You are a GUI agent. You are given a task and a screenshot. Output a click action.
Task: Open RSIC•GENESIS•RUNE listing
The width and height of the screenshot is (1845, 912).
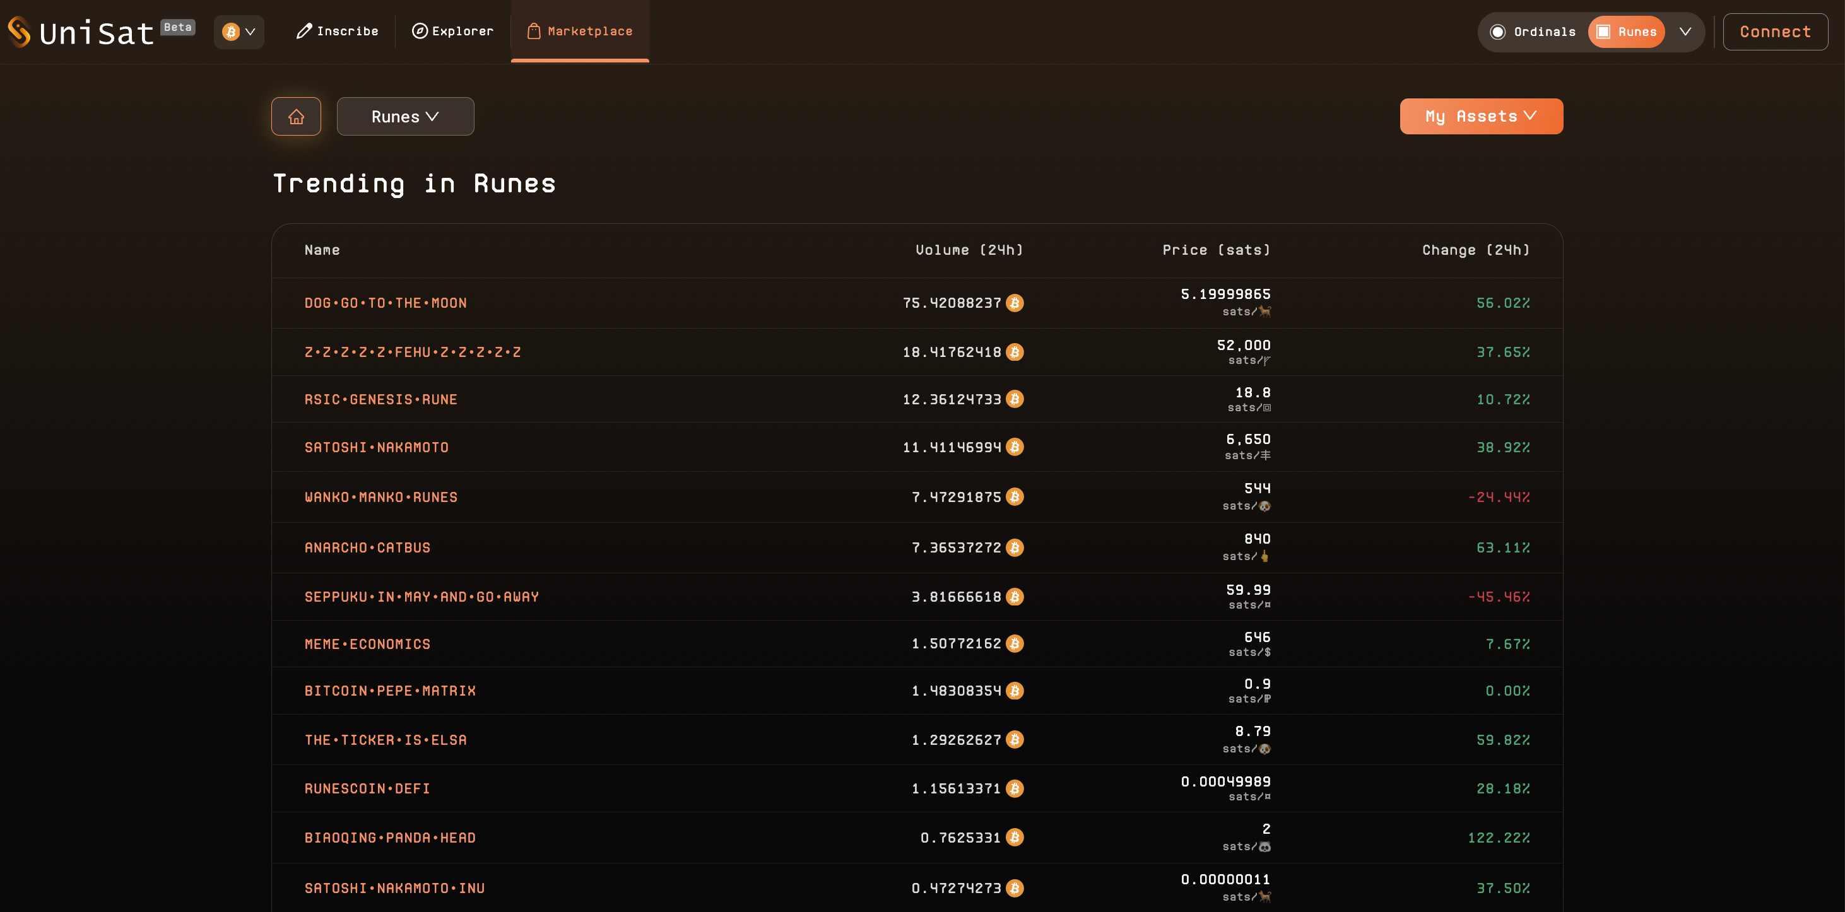coord(381,400)
